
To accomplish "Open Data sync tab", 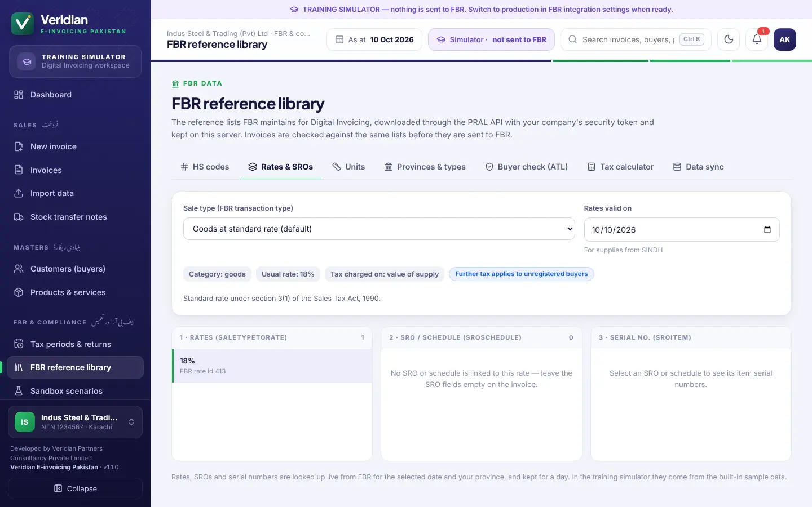I will point(698,167).
